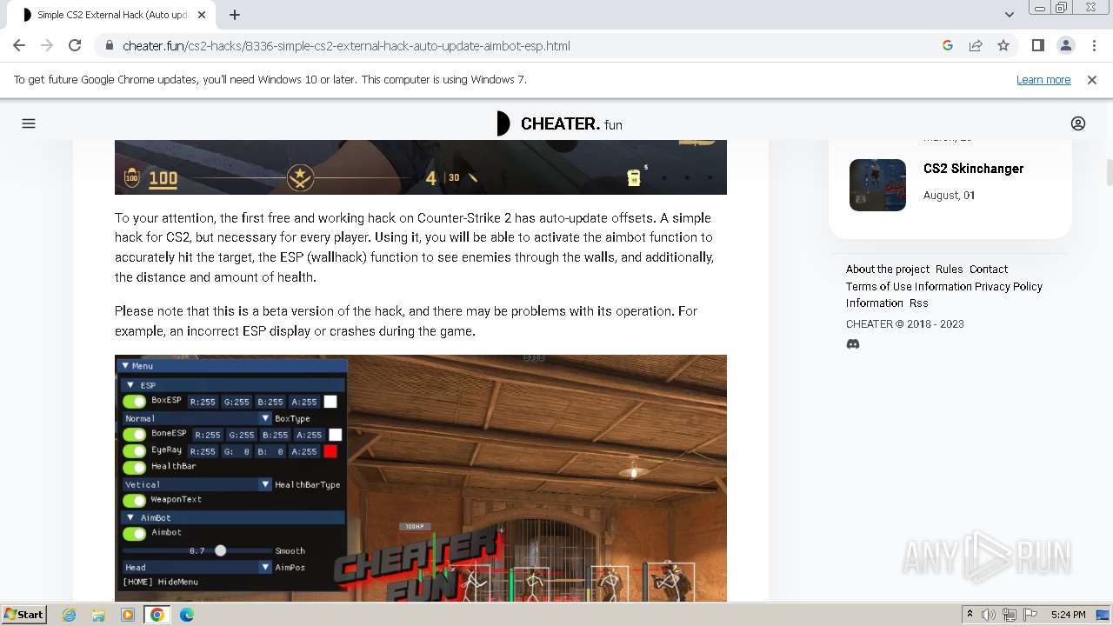Open the Privacy Policy link
The image size is (1113, 626).
point(1009,286)
